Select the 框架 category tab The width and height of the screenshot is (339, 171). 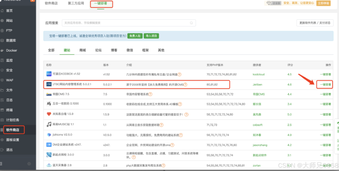click(x=146, y=50)
